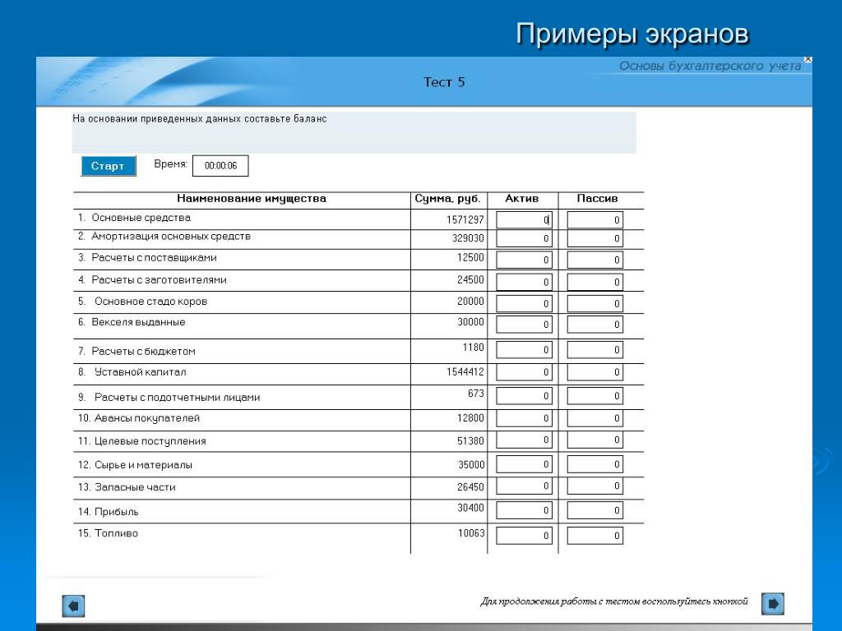Click the row label Уставной капитал
The width and height of the screenshot is (842, 631).
(140, 372)
